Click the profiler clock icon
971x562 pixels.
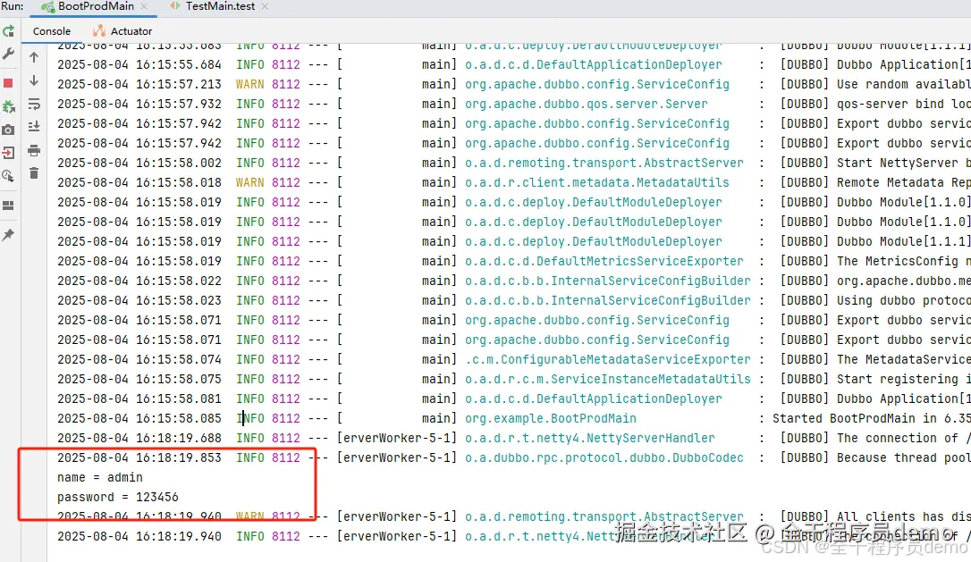click(8, 176)
